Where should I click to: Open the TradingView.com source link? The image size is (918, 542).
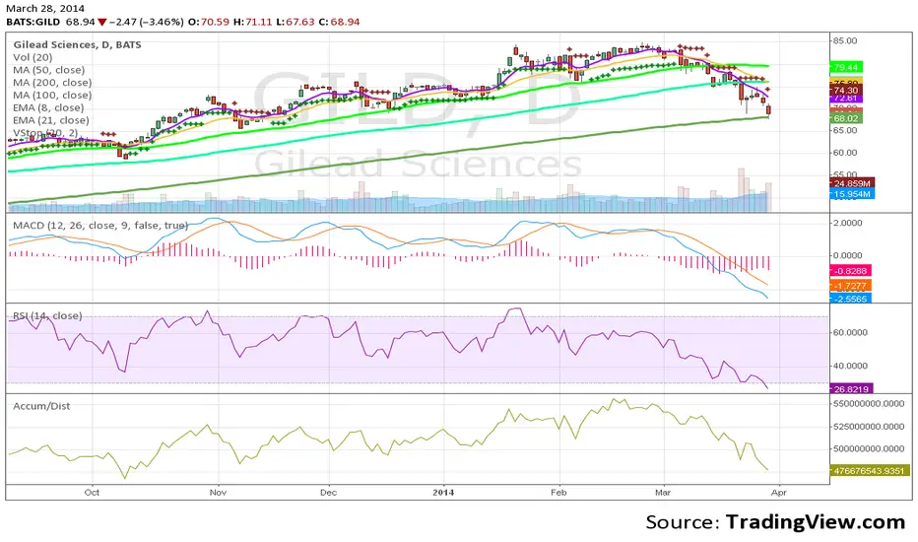point(816,521)
